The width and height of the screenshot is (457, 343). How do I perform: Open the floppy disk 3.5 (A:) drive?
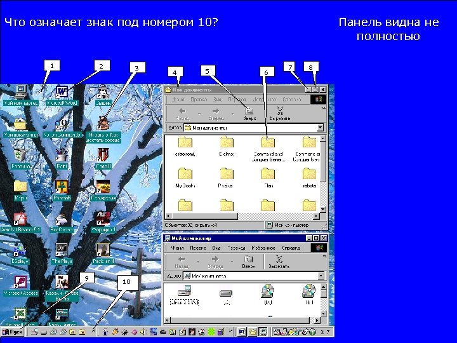click(x=185, y=295)
